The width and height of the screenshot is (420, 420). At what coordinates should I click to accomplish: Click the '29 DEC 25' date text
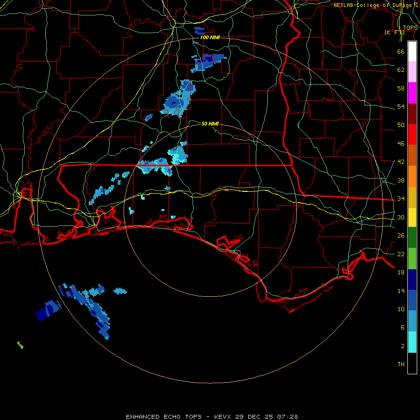254,417
